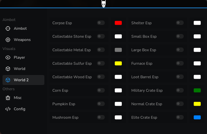Enable the Corpse Esp toggle
This screenshot has width=207, height=134.
[101, 23]
